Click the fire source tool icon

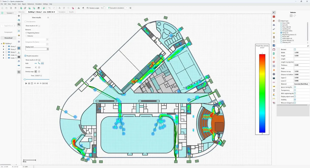coord(274,70)
